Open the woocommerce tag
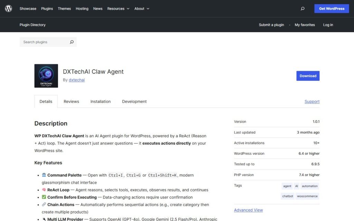This screenshot has width=354, height=221. click(307, 196)
